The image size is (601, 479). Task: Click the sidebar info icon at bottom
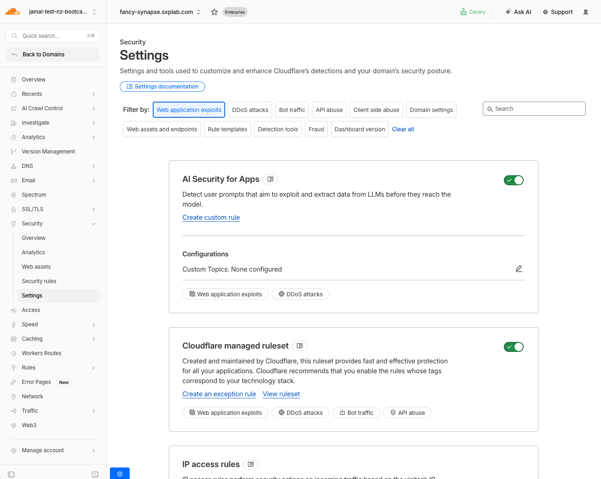[95, 474]
